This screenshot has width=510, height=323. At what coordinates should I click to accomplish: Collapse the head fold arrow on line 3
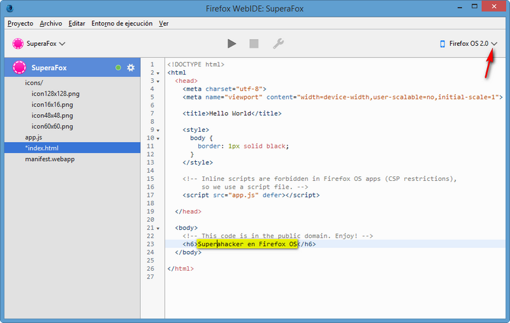click(x=158, y=82)
